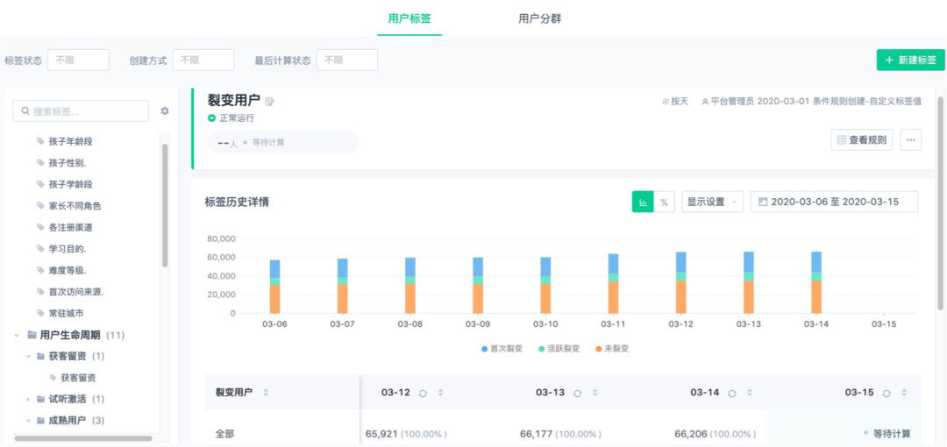This screenshot has width=947, height=447.
Task: Open the tag list settings gear
Action: 164,111
